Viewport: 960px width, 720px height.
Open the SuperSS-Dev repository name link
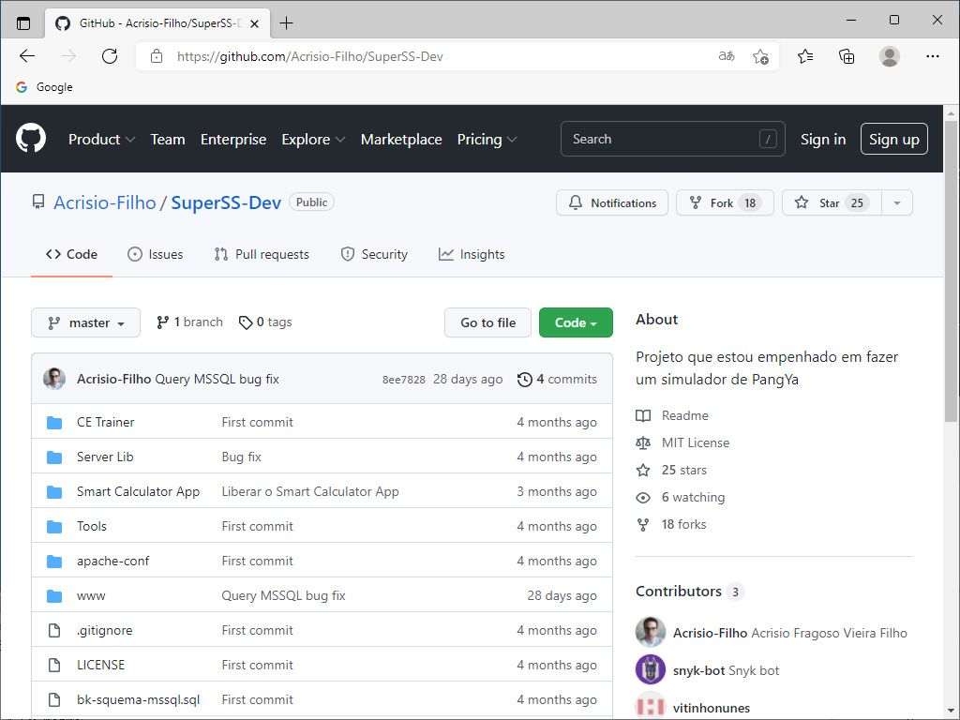pos(226,202)
